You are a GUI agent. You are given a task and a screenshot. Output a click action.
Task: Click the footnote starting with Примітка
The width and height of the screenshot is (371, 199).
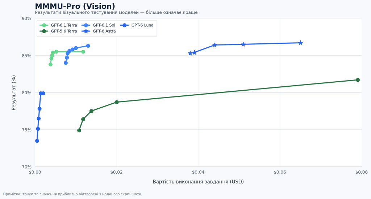point(72,194)
